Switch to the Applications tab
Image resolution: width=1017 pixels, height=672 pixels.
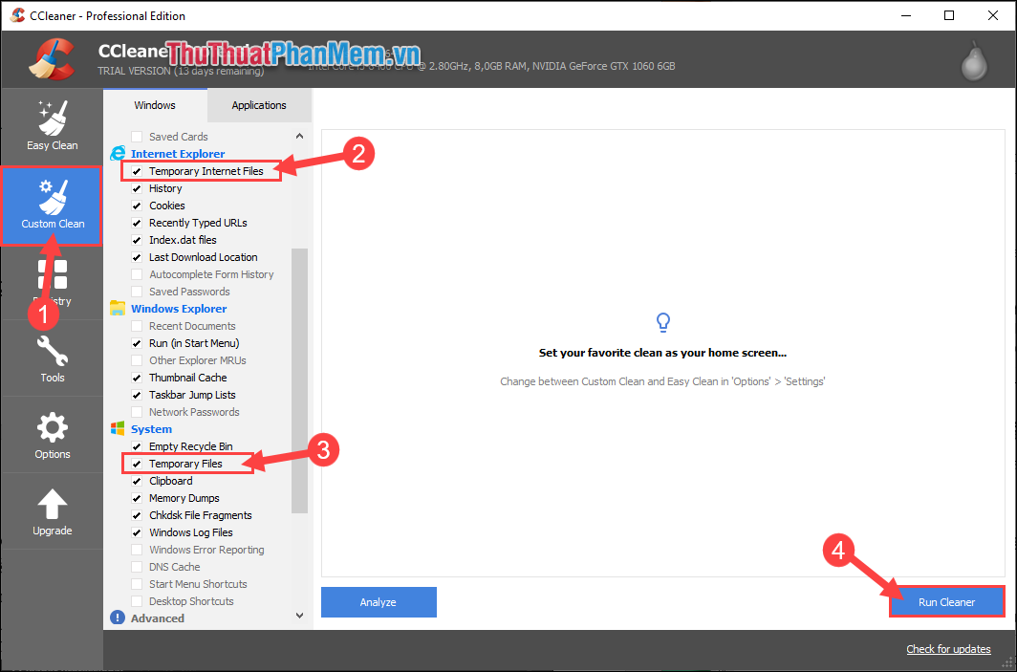tap(258, 105)
